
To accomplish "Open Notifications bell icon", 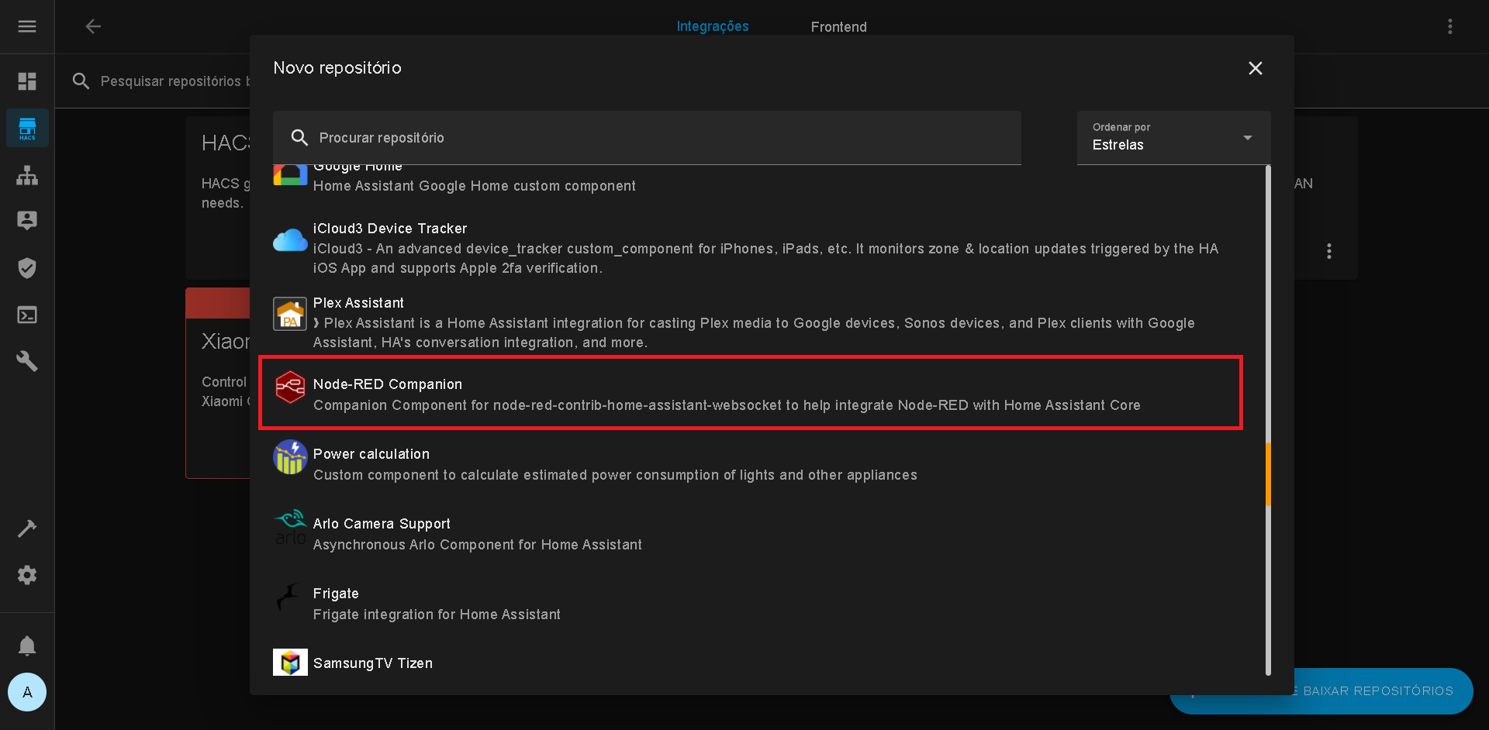I will pyautogui.click(x=27, y=646).
